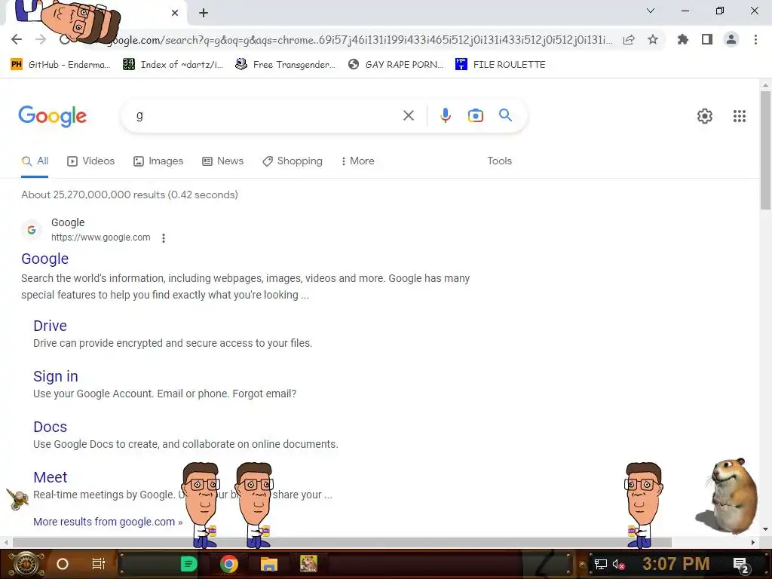Share this page via address bar icon
772x579 pixels.
[629, 39]
